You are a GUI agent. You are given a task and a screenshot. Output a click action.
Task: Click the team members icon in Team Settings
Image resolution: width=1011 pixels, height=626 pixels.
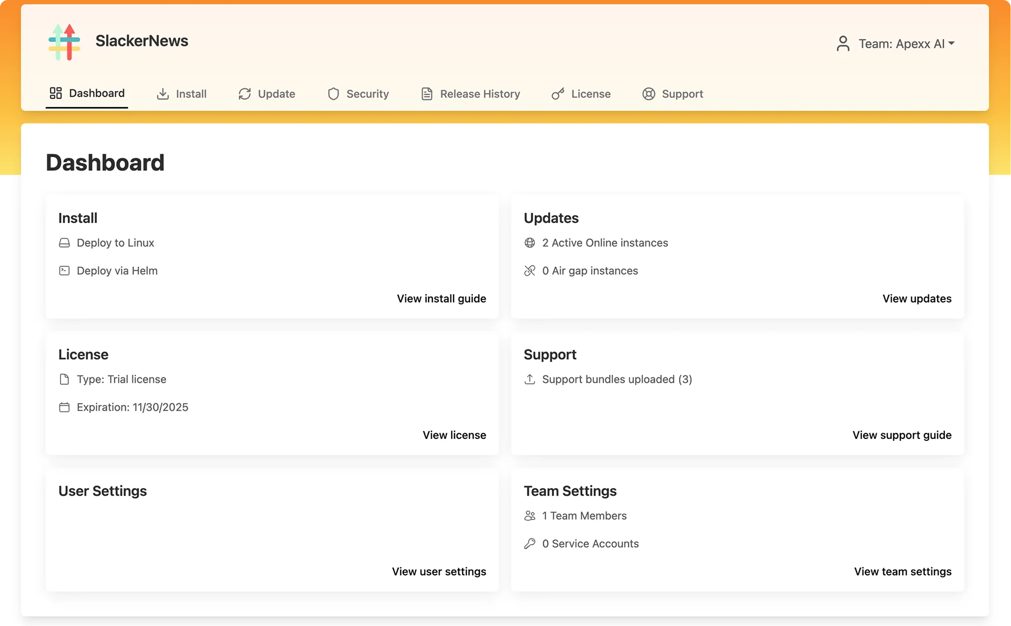[530, 515]
